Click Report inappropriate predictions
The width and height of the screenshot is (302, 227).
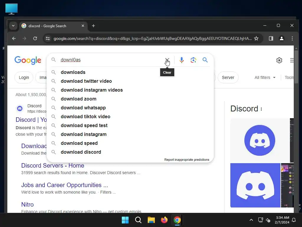pyautogui.click(x=187, y=160)
